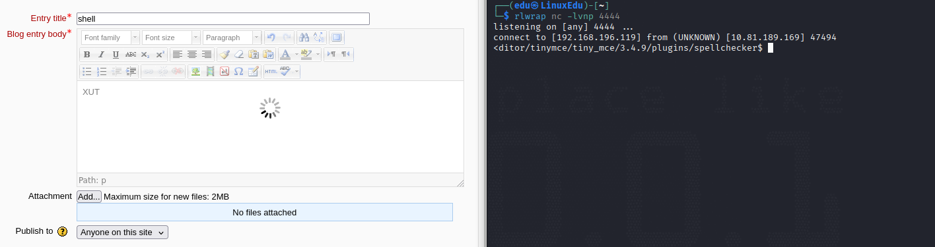
Task: Toggle the ABC spellchecker button
Action: click(285, 72)
